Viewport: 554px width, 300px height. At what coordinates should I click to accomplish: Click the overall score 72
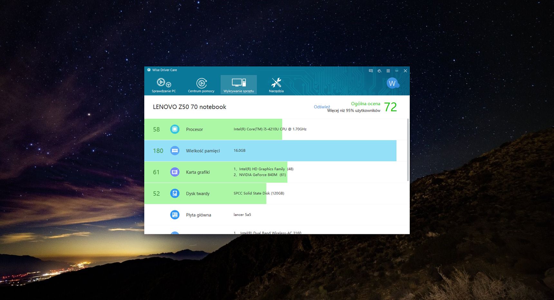point(390,107)
